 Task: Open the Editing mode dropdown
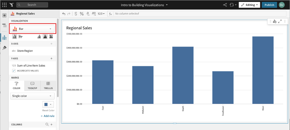click(x=249, y=5)
